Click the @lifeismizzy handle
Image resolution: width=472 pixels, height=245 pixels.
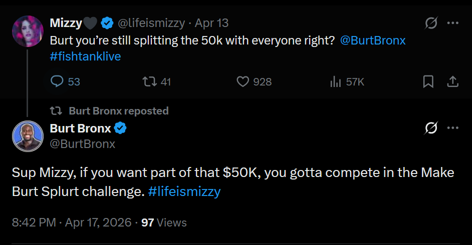(x=151, y=23)
